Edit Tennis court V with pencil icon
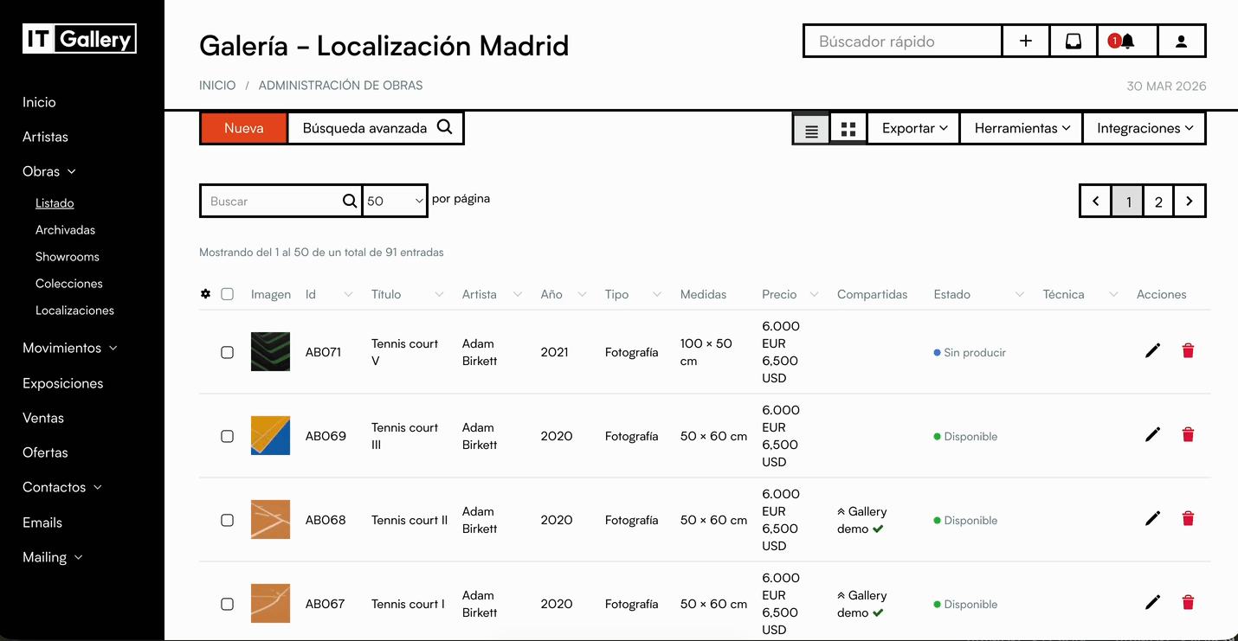 [x=1152, y=350]
